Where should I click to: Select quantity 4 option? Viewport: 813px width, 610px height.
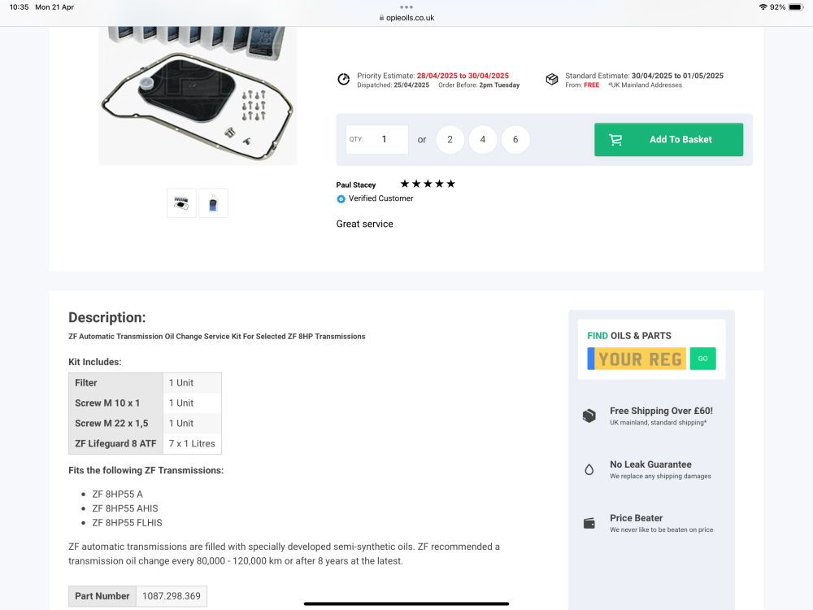click(483, 140)
